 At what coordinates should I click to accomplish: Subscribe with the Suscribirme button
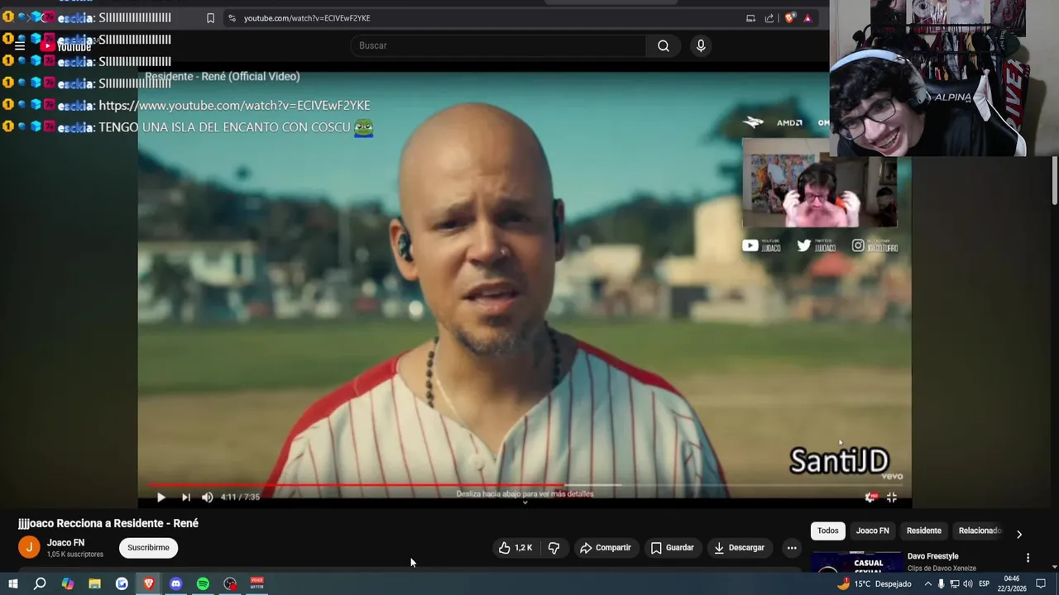148,548
